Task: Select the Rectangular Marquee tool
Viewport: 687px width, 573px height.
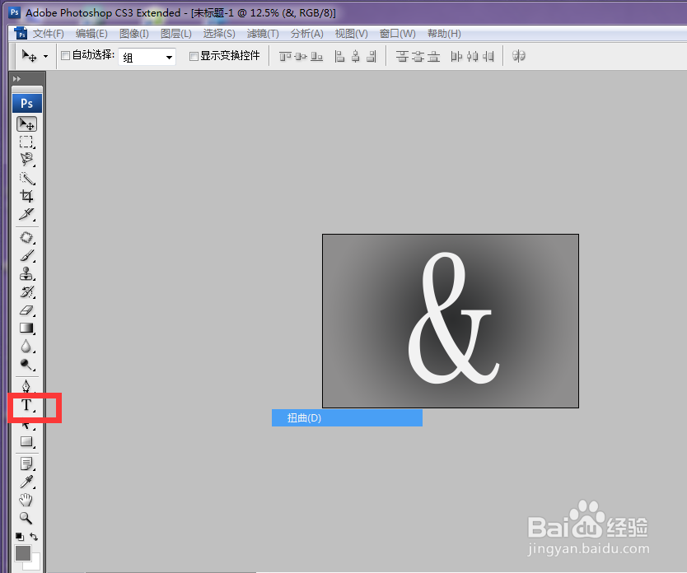Action: click(x=26, y=142)
